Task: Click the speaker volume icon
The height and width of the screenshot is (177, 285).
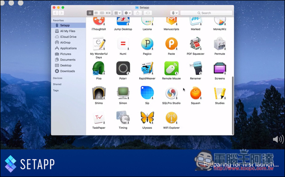Action: (x=278, y=140)
